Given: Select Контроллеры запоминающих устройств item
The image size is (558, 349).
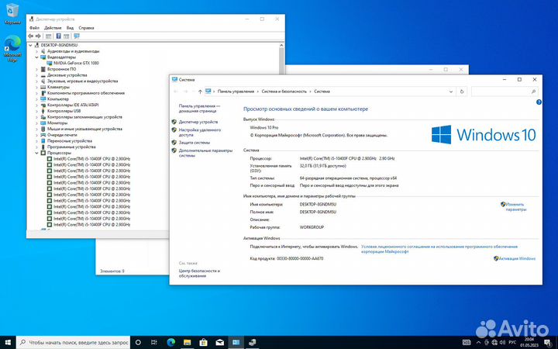Looking at the screenshot, I should point(84,117).
